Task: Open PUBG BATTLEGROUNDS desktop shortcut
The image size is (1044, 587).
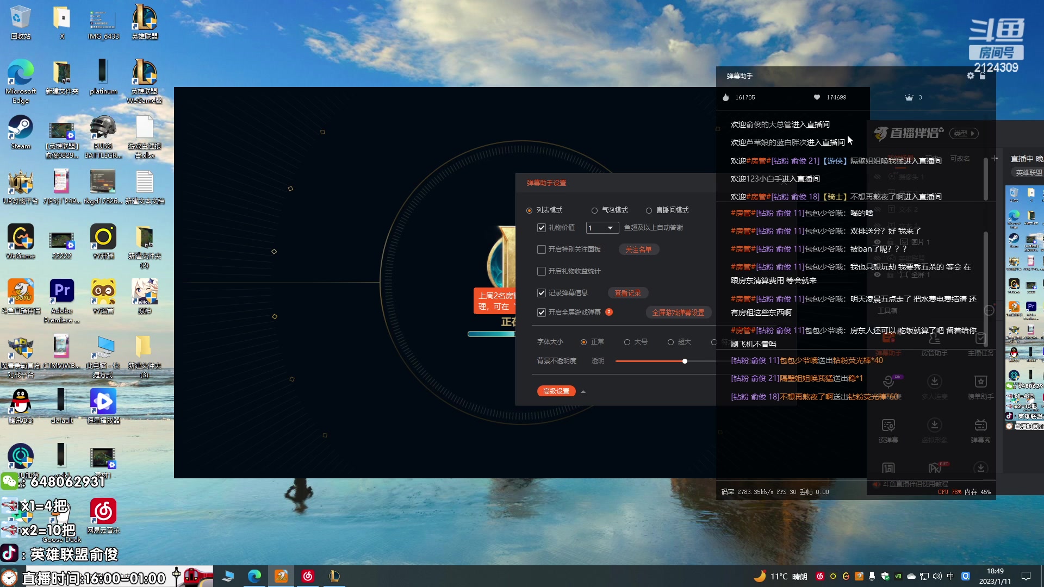Action: tap(103, 137)
